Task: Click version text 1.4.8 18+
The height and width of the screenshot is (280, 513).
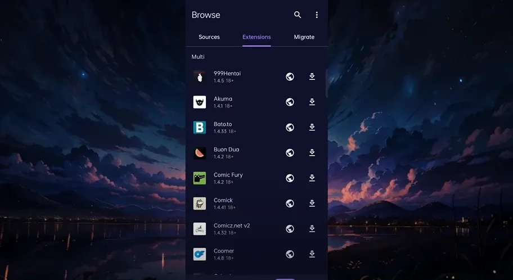Action: pyautogui.click(x=223, y=258)
